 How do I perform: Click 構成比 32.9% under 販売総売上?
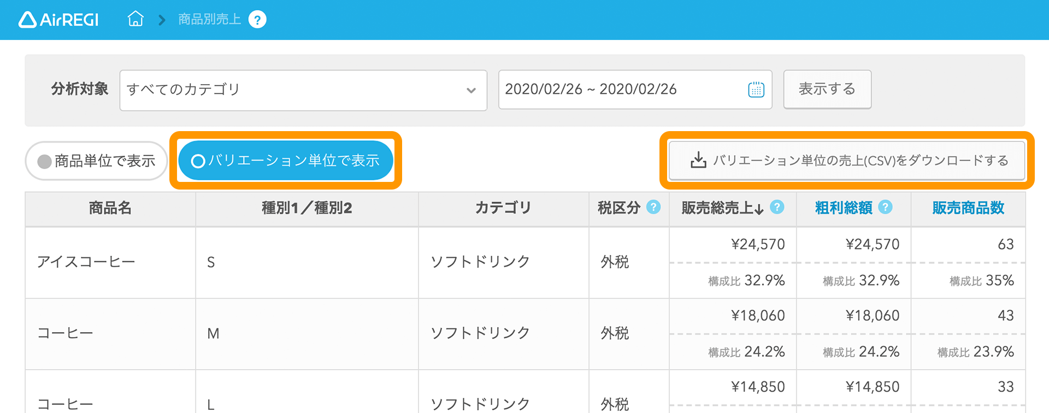(x=747, y=281)
